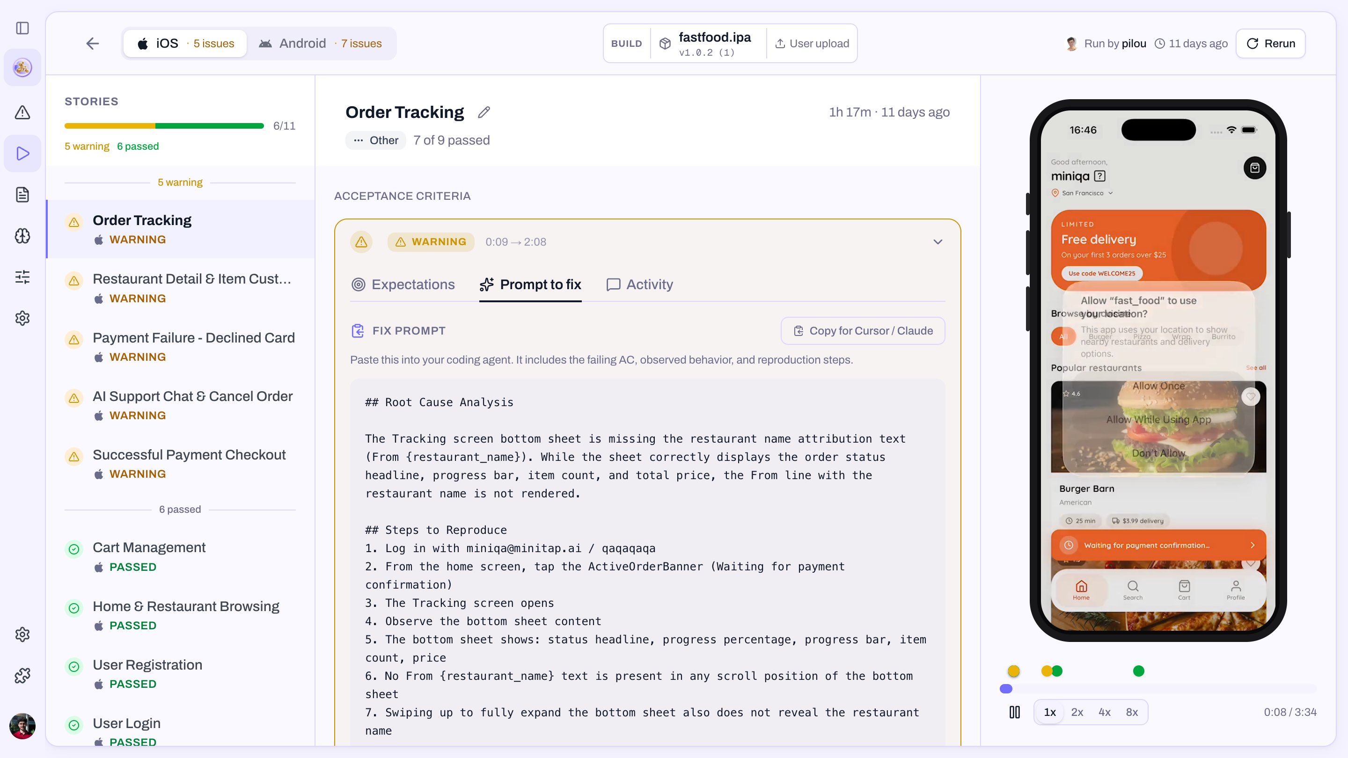The image size is (1348, 758).
Task: Open the user profile avatar at the bottom left
Action: click(22, 726)
